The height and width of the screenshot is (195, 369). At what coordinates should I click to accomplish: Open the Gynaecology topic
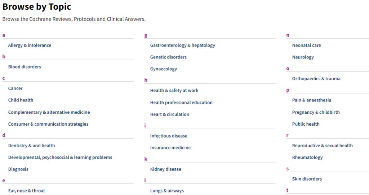164,69
